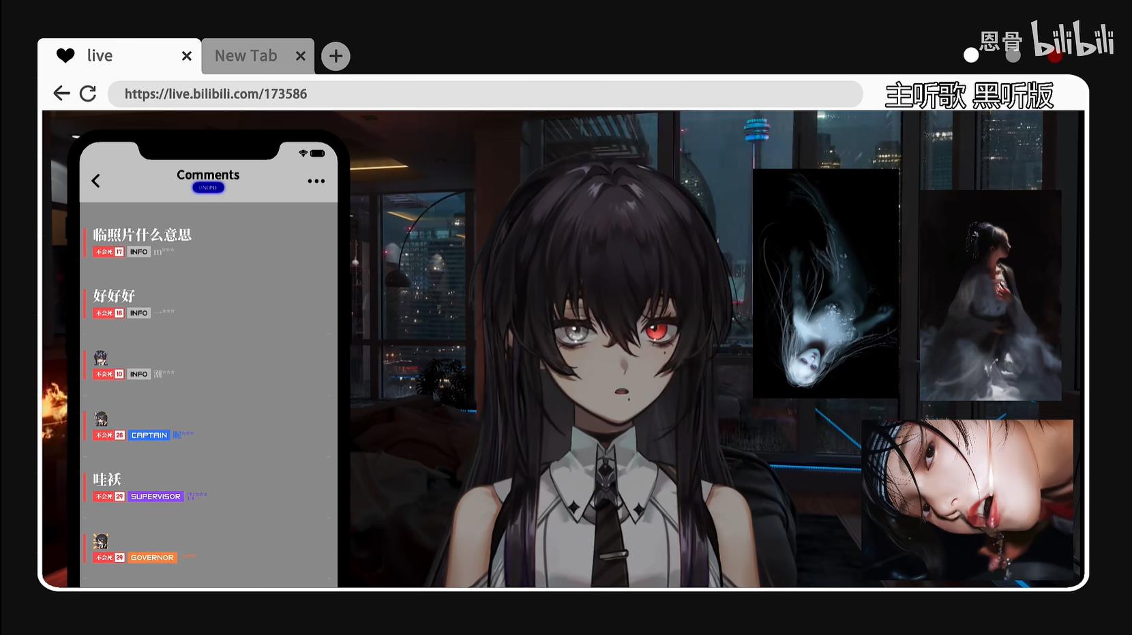
Task: Click the fan medal numbered 17
Action: coord(108,252)
